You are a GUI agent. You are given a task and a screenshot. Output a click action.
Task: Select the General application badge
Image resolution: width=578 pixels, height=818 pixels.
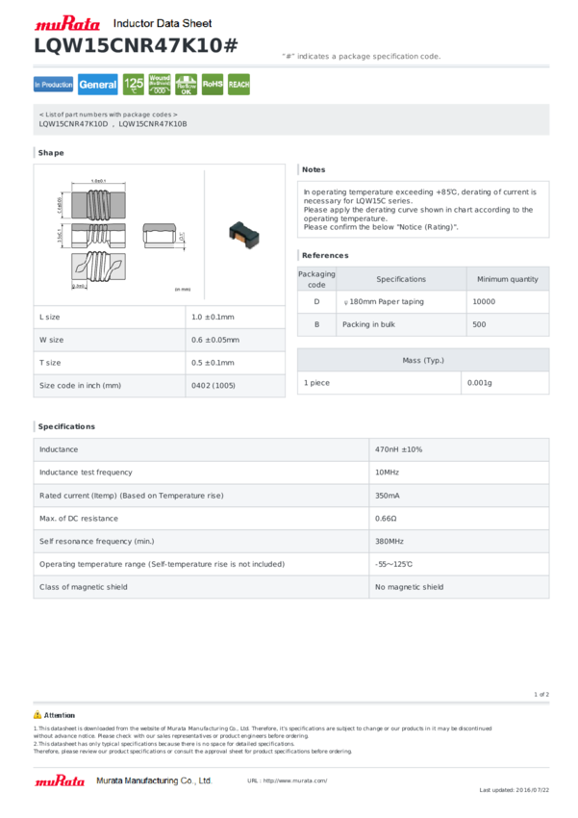98,85
